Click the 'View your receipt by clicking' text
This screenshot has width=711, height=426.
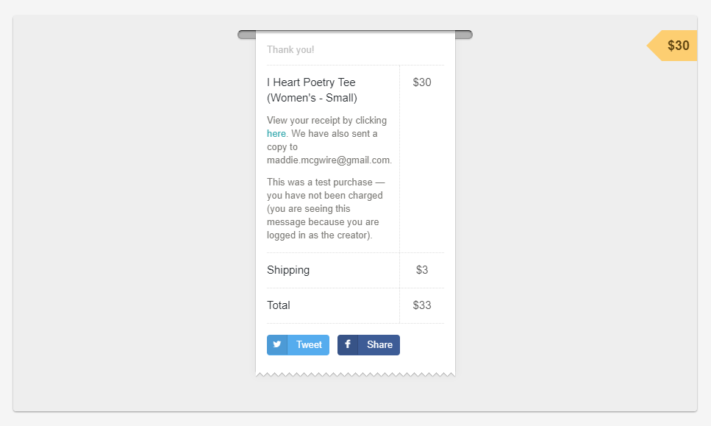[326, 121]
